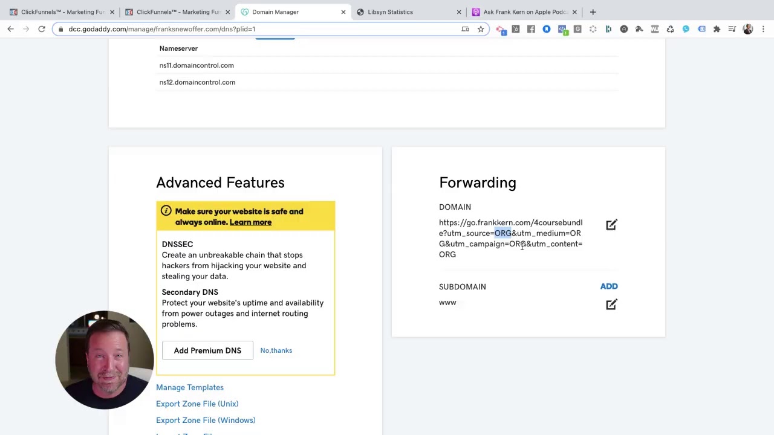The width and height of the screenshot is (774, 435).
Task: Open the Learn more link
Action: click(250, 222)
